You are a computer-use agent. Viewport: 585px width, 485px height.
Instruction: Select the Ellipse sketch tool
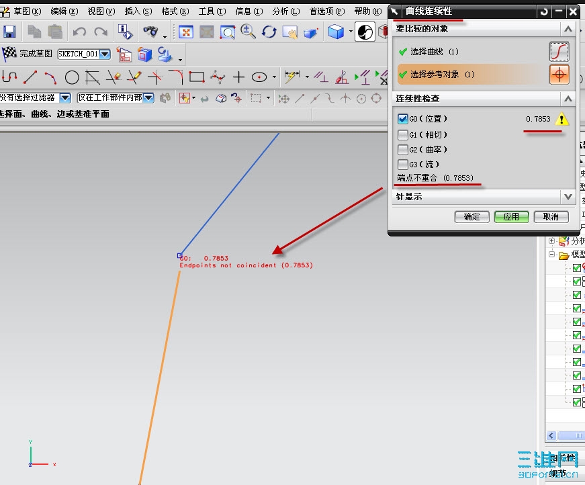259,77
